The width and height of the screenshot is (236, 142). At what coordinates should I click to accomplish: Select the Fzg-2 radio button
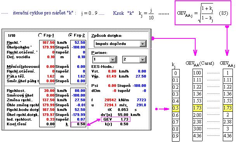(70, 35)
